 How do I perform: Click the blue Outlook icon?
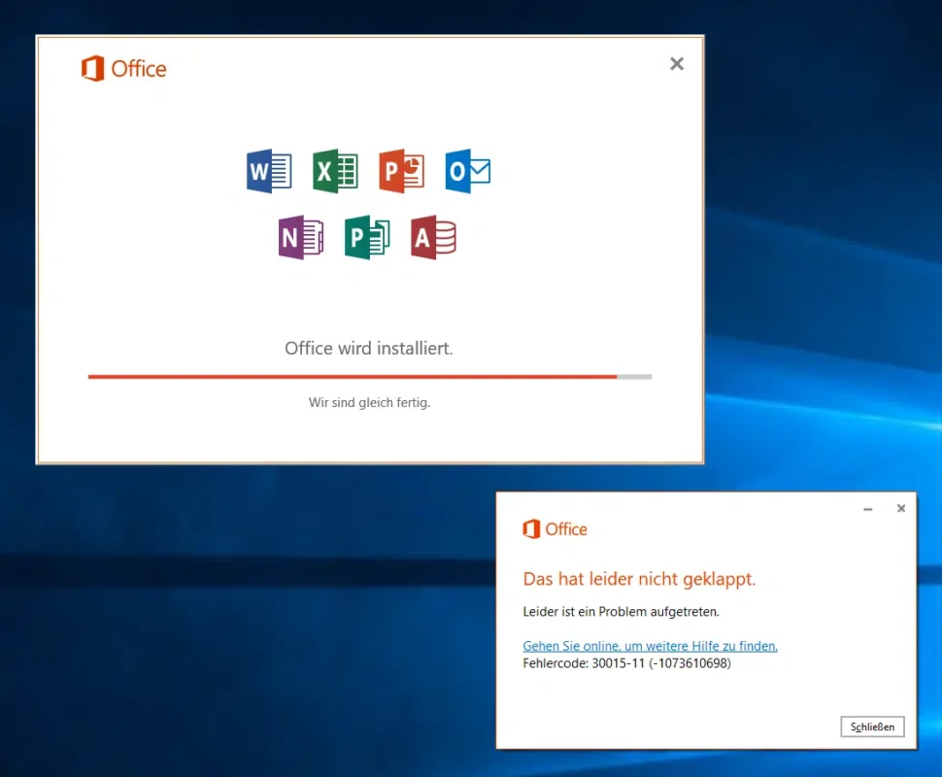pos(467,172)
